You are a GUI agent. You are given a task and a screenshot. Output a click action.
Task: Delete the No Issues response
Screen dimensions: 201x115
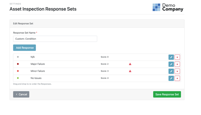coord(177,78)
